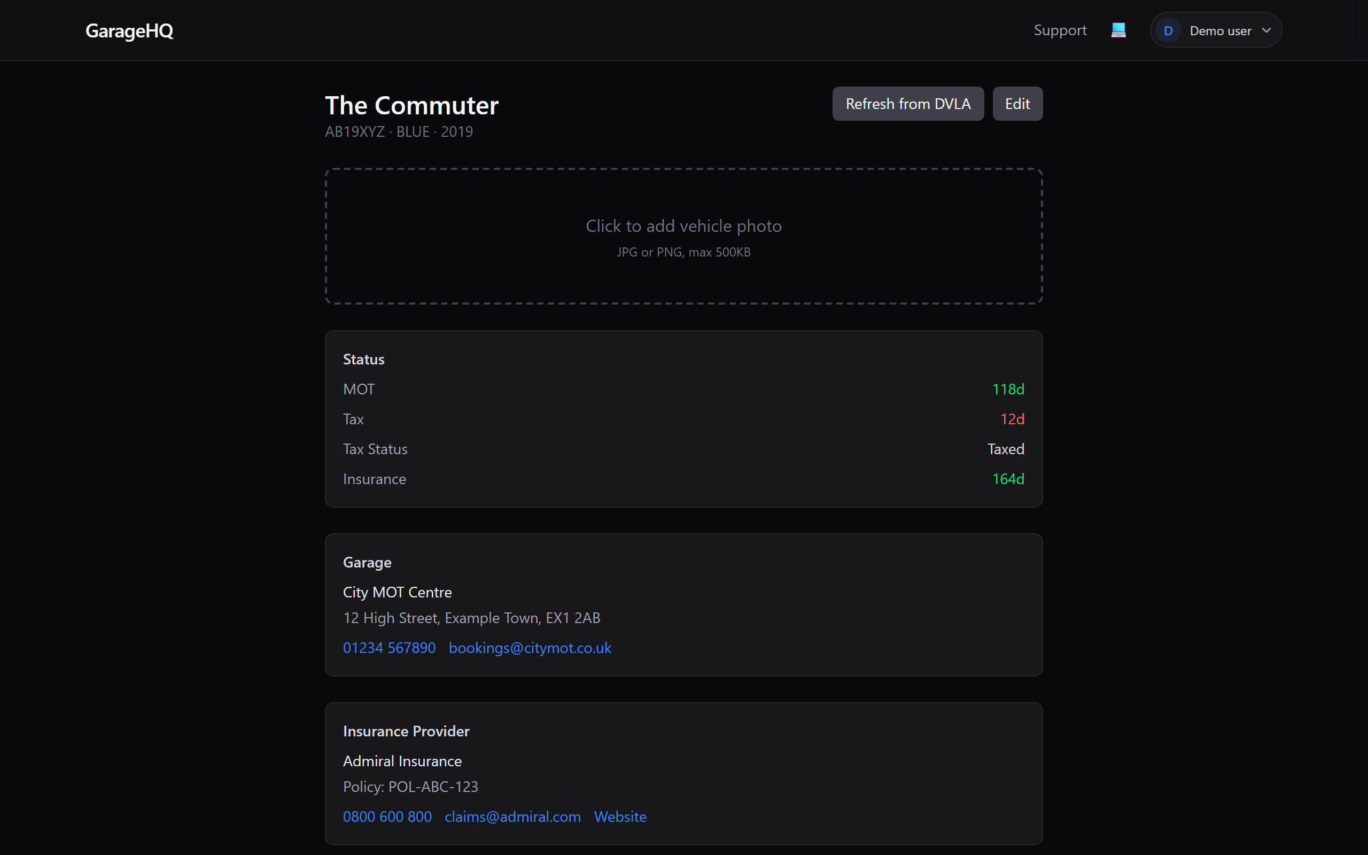Open the Demo user dropdown menu

pos(1266,30)
